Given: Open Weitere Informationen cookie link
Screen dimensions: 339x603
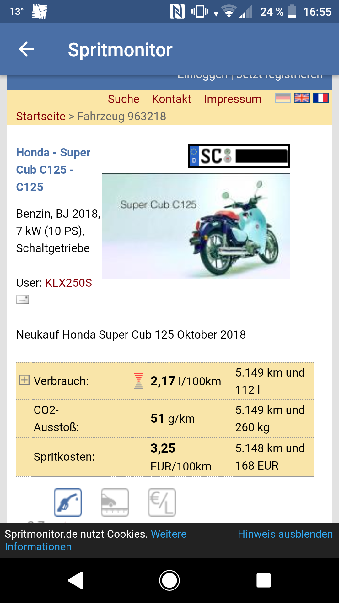Looking at the screenshot, I should pyautogui.click(x=169, y=534).
